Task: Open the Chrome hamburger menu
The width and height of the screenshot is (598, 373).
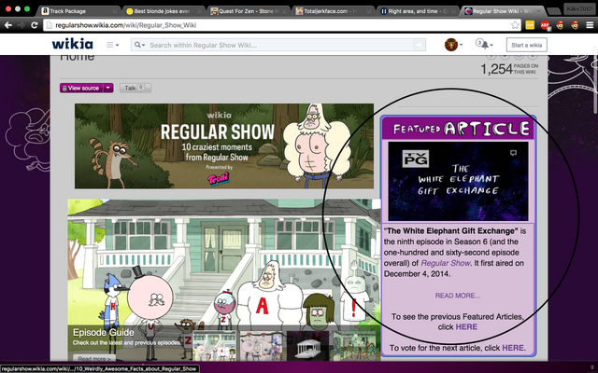Action: point(590,25)
